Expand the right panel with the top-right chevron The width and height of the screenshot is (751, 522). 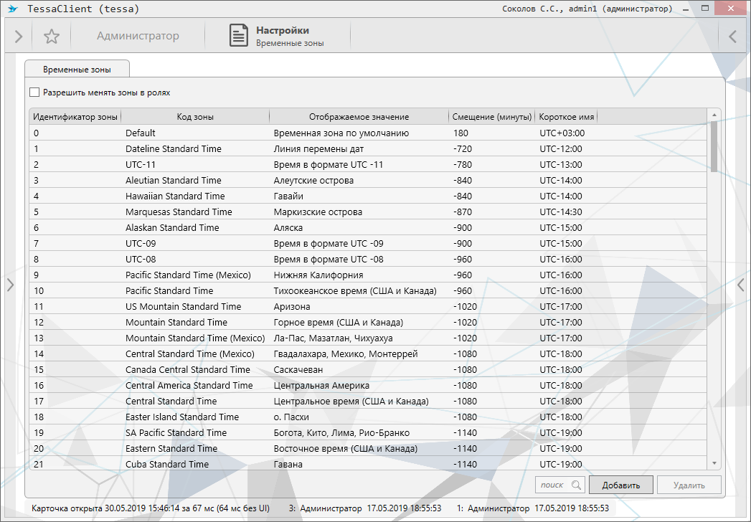tap(732, 37)
